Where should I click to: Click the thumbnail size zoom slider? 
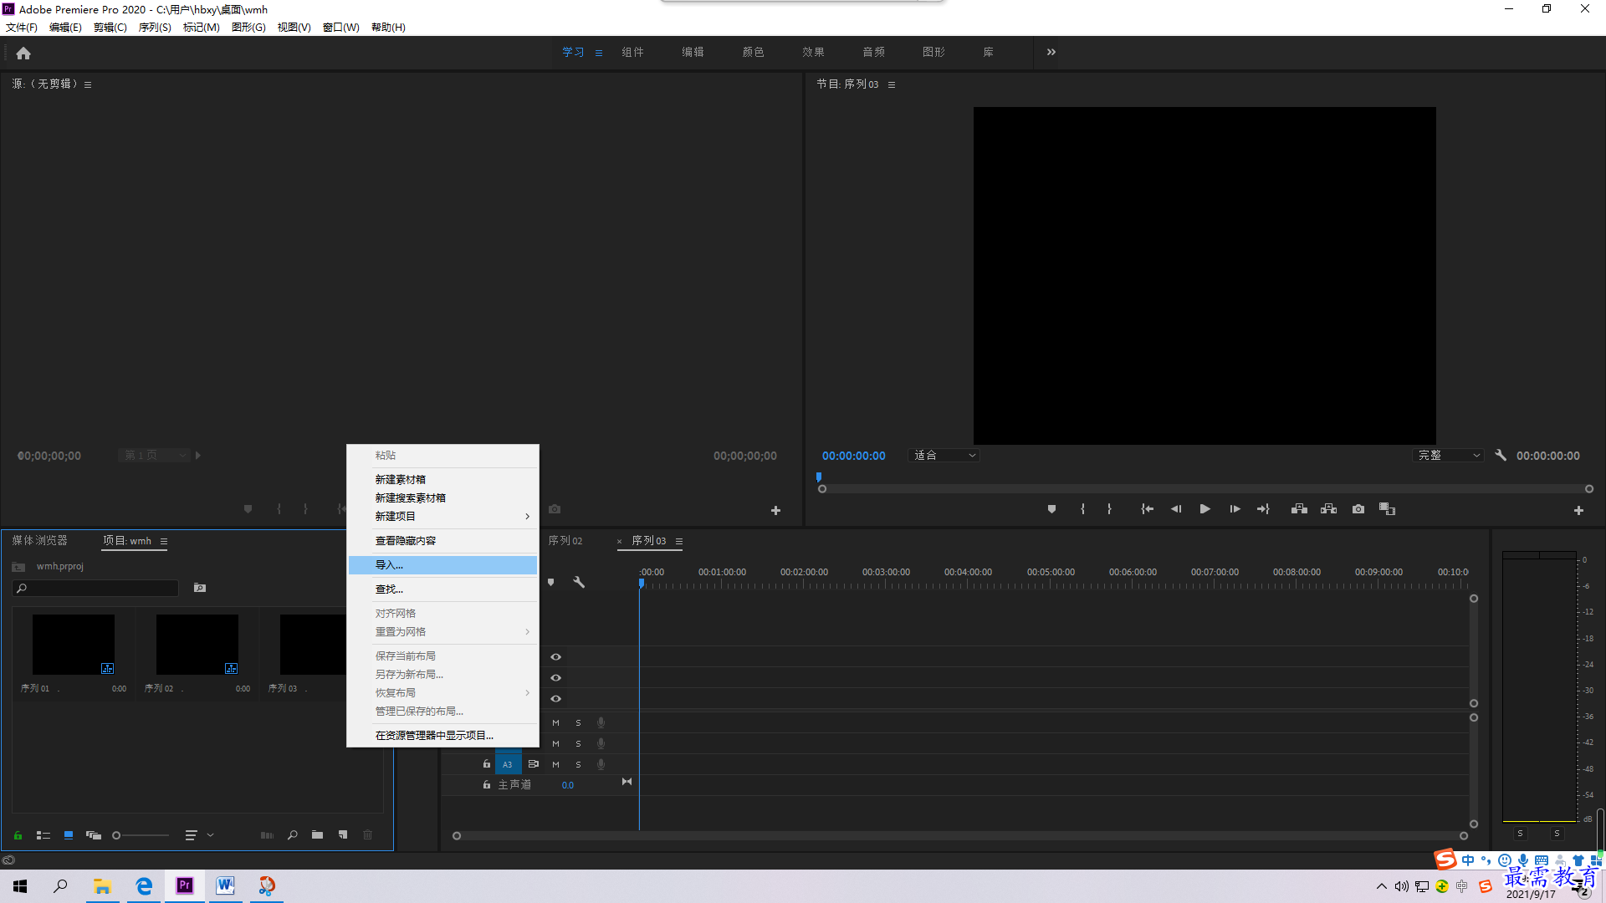[141, 835]
